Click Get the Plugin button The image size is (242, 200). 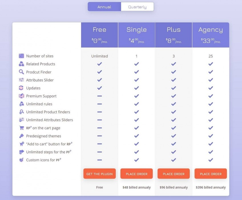click(x=99, y=174)
